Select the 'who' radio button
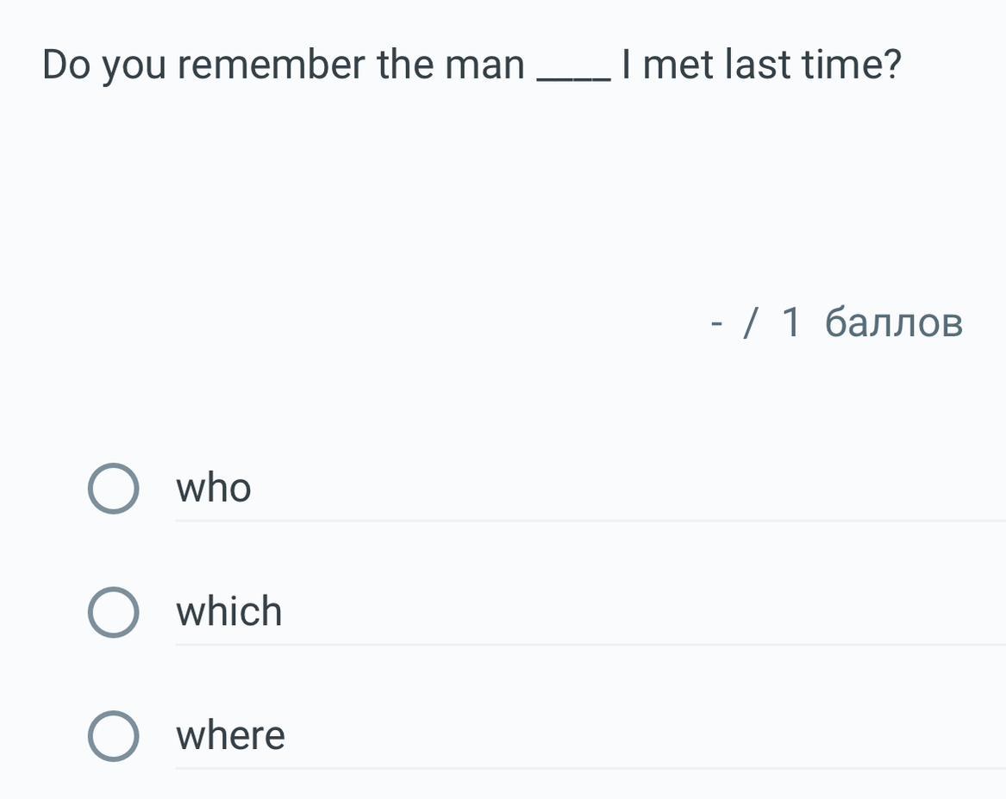1006x799 pixels. (x=113, y=489)
